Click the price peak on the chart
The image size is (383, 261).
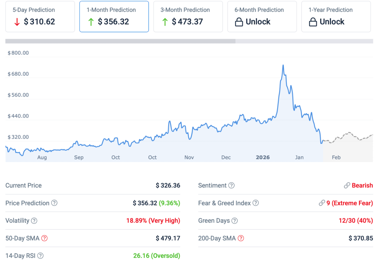(x=283, y=66)
